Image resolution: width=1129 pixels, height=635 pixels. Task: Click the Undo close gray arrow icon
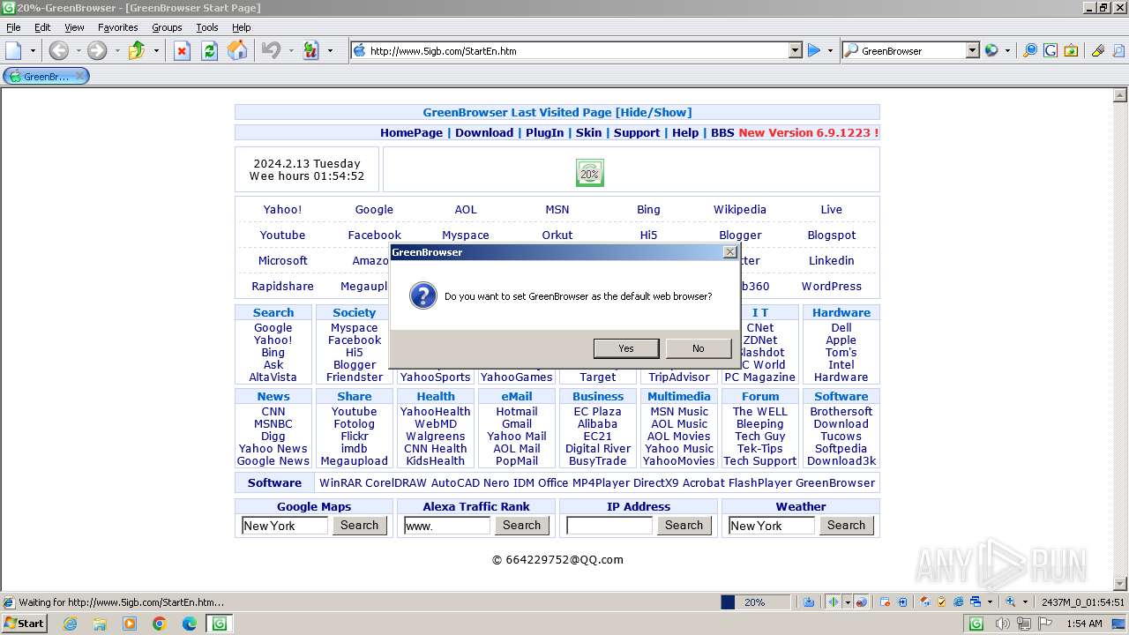[271, 50]
